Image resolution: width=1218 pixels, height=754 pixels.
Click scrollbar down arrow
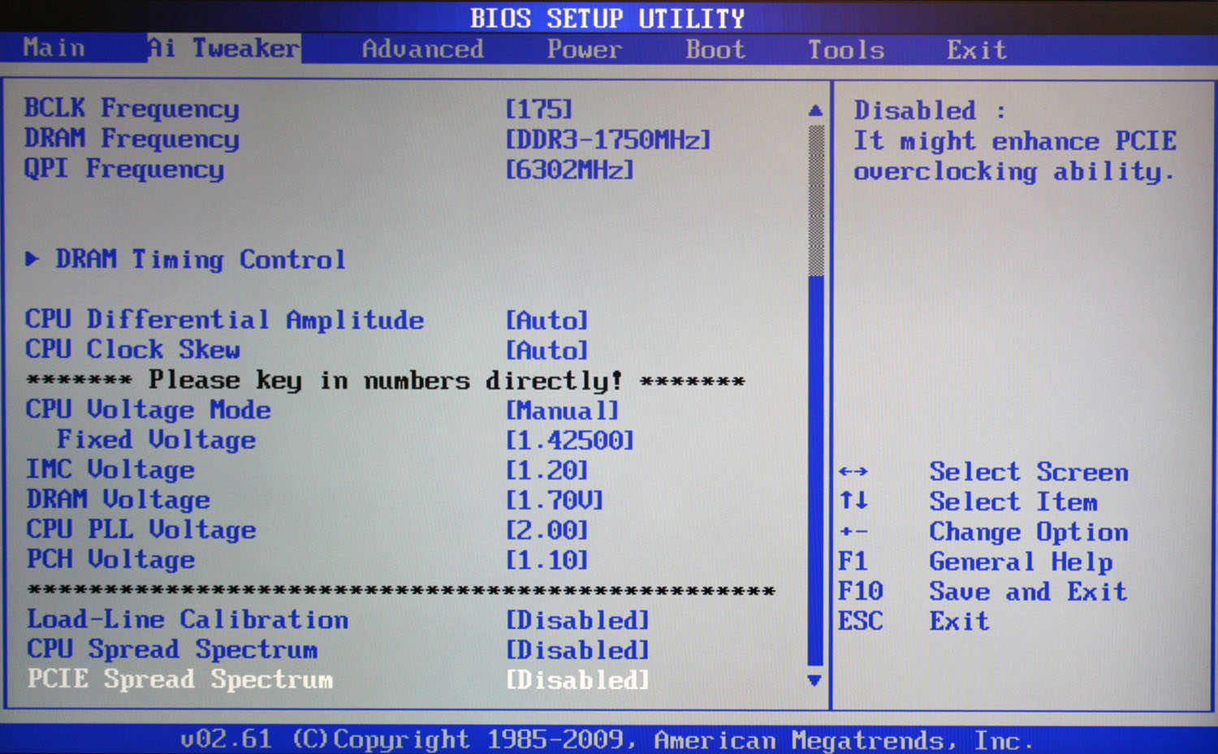(x=815, y=680)
